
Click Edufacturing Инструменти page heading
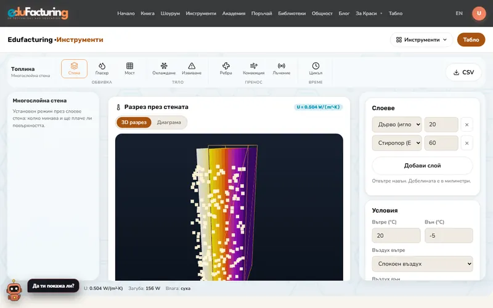(55, 40)
